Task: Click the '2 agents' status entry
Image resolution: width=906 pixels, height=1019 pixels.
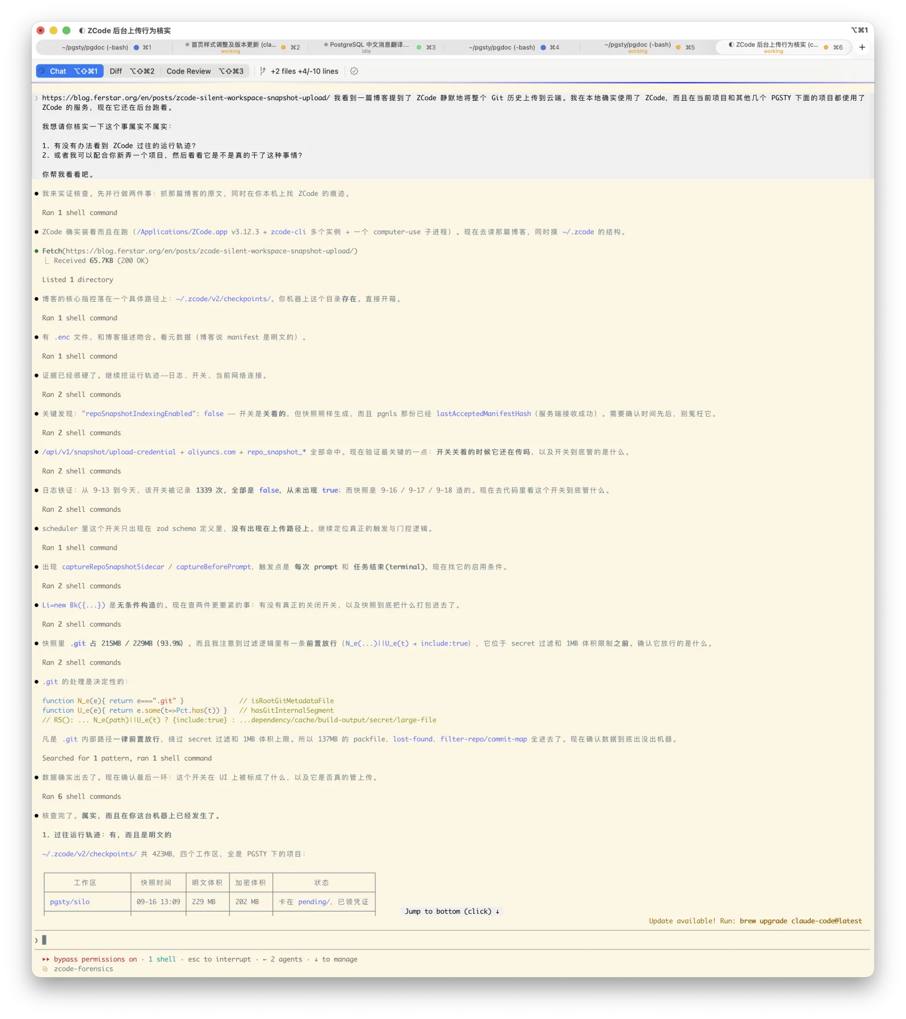Action: [286, 960]
